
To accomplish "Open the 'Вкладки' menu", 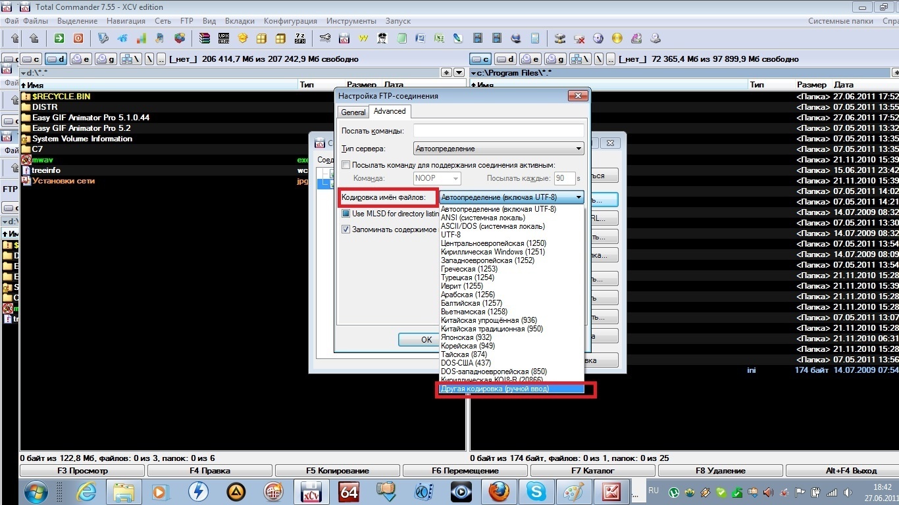I will point(240,21).
